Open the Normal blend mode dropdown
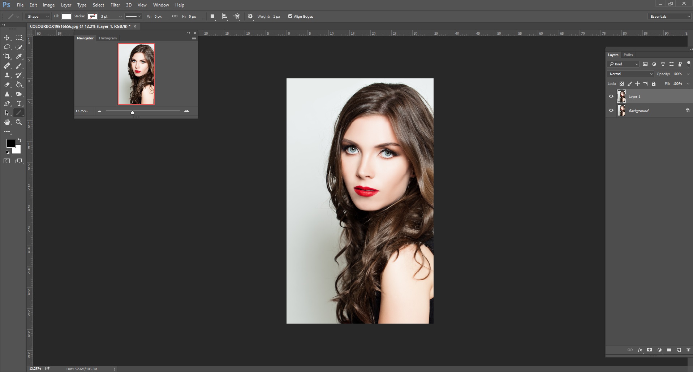Viewport: 693px width, 372px height. point(630,74)
